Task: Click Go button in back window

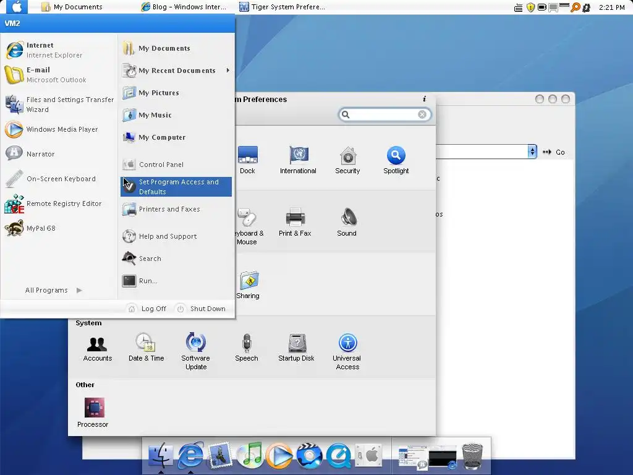Action: (554, 152)
